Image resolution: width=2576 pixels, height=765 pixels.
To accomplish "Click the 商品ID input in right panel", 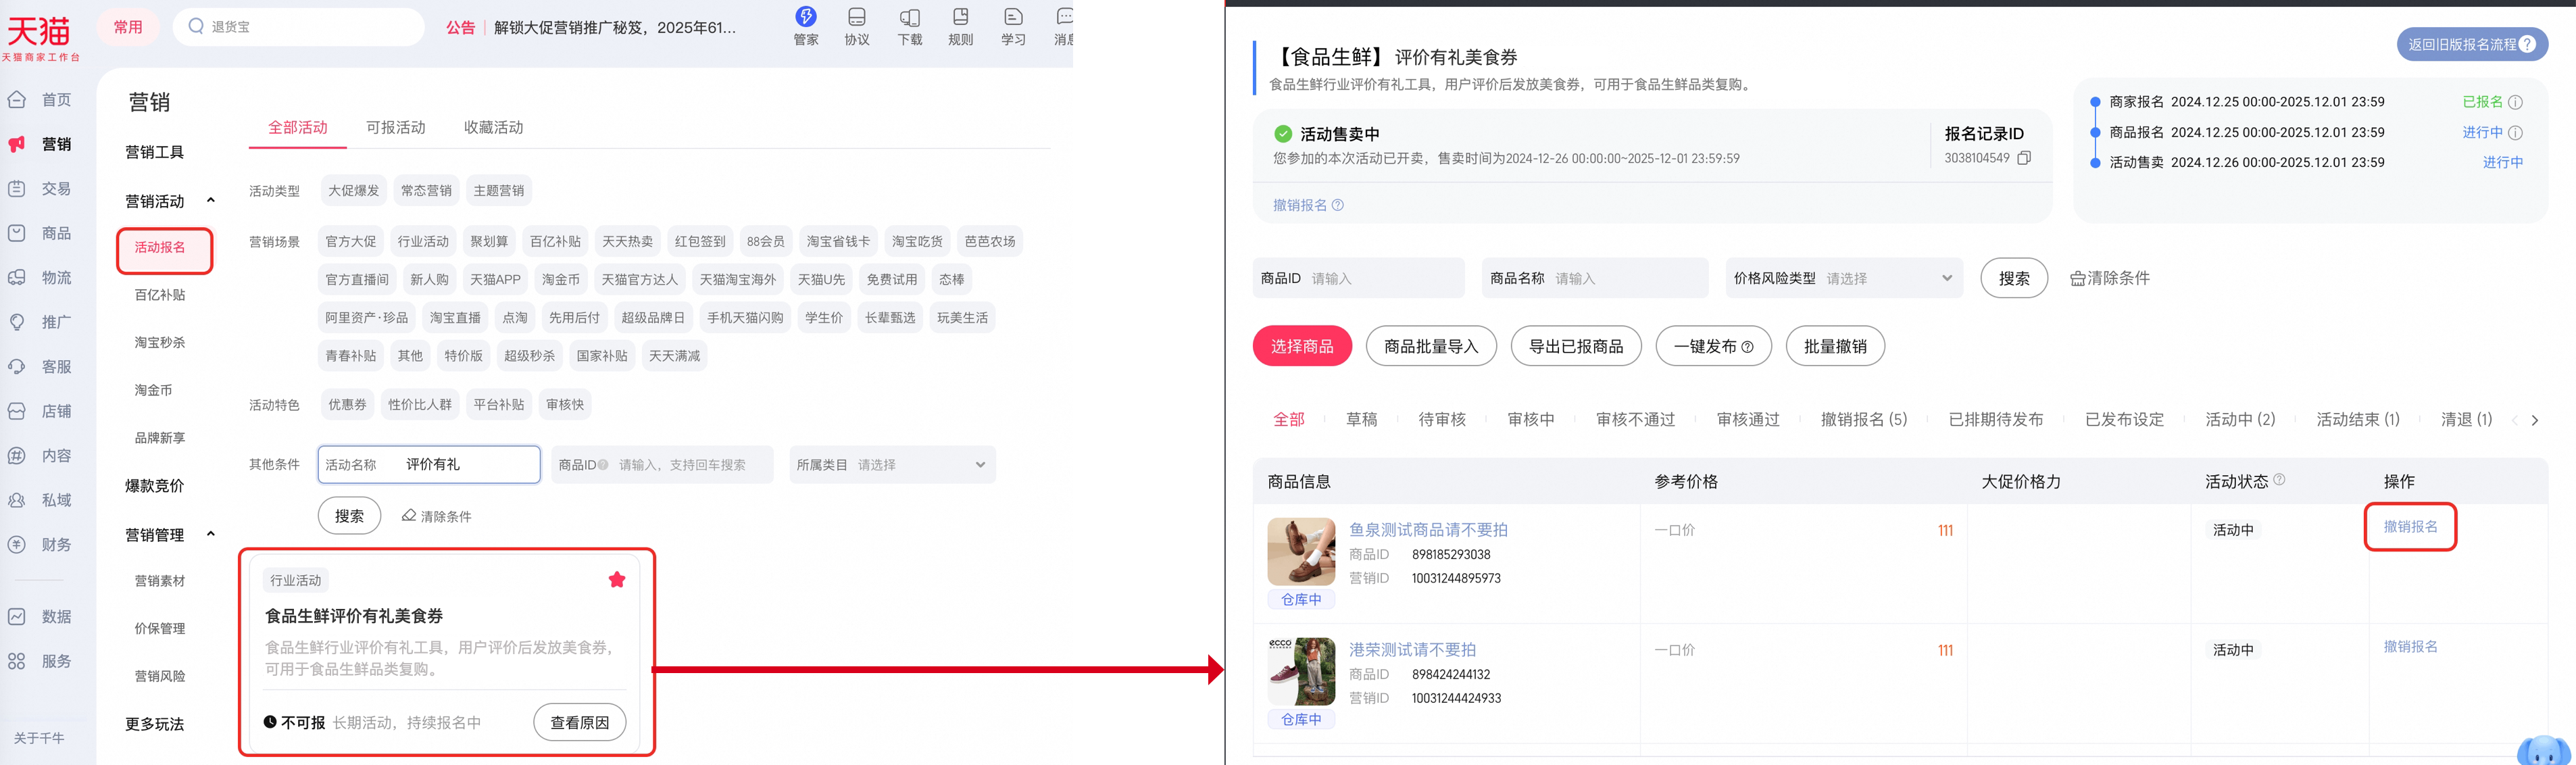I will [x=1359, y=278].
